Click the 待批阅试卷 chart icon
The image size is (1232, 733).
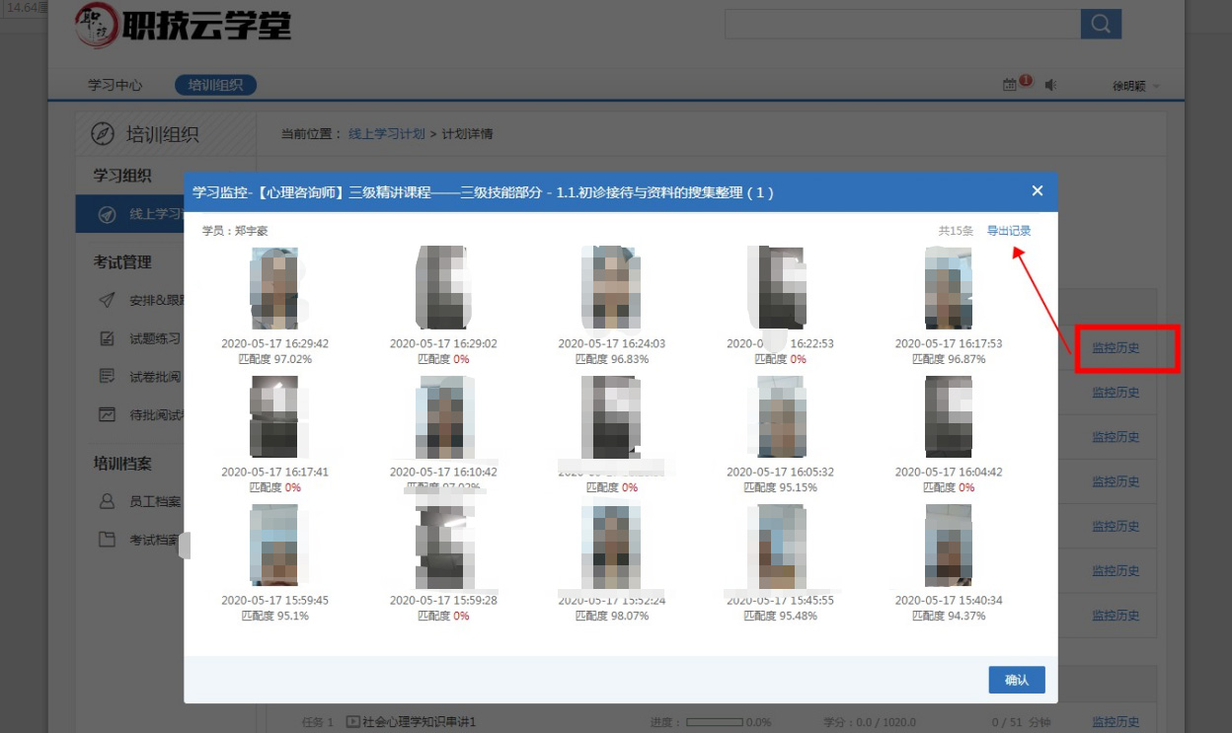[x=108, y=414]
